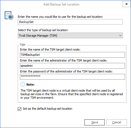The width and height of the screenshot is (131, 128).
Task: Save the backup set location
Action: pyautogui.click(x=94, y=122)
